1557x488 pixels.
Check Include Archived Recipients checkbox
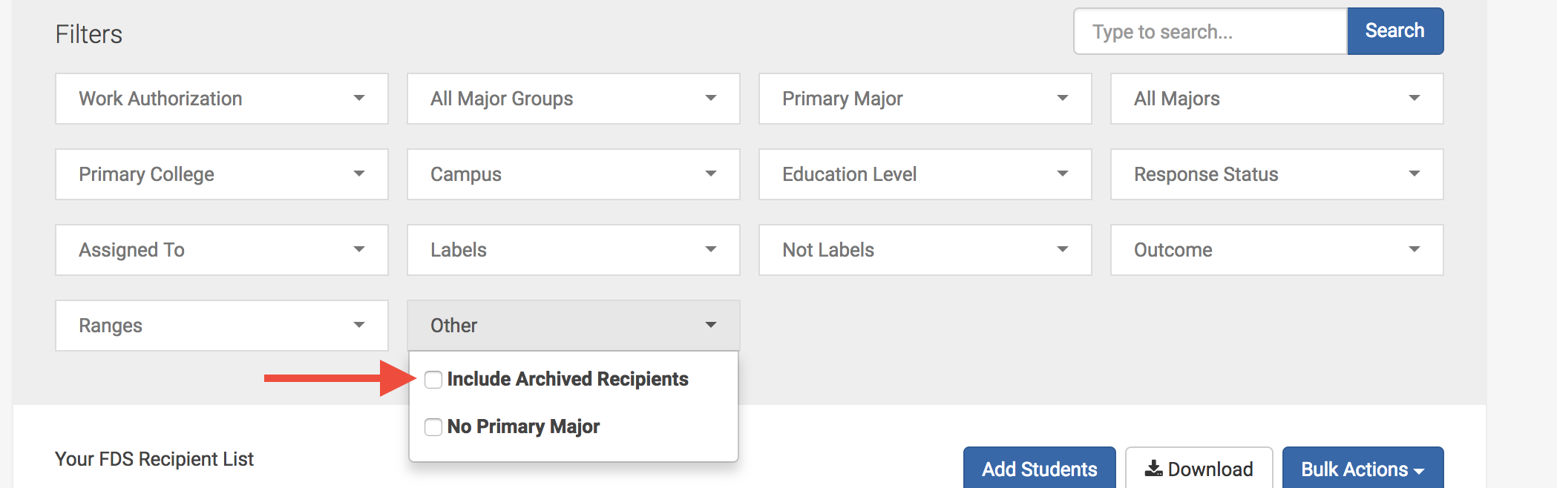[433, 380]
